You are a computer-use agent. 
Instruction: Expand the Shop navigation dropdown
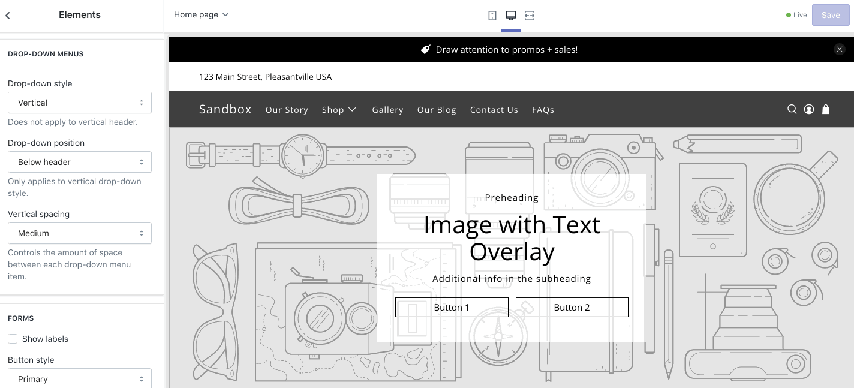(339, 110)
